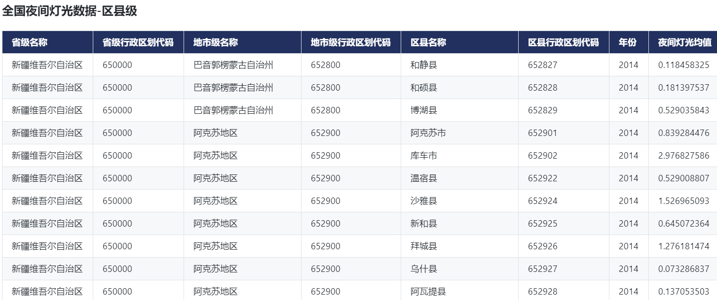Image resolution: width=717 pixels, height=300 pixels.
Task: Click the 阿瓦提县 cell
Action: 428,292
